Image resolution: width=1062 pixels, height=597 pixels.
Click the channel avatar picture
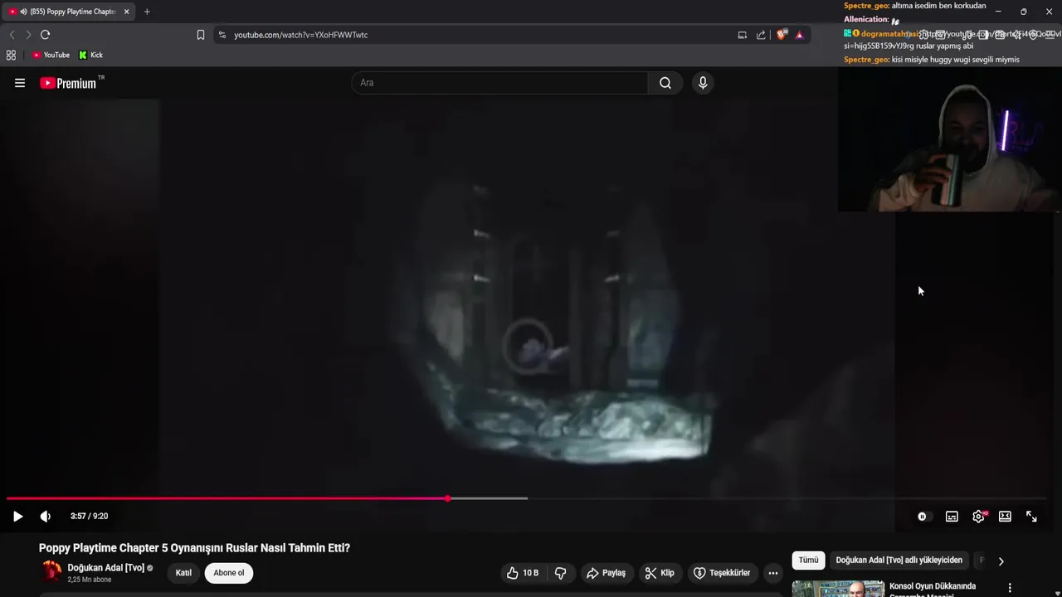coord(51,572)
